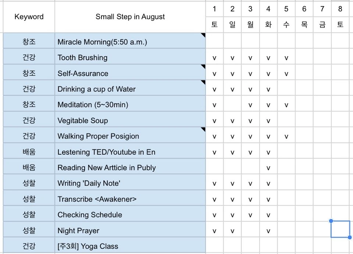Click the Keyword header cell
The image size is (353, 254).
(x=29, y=17)
